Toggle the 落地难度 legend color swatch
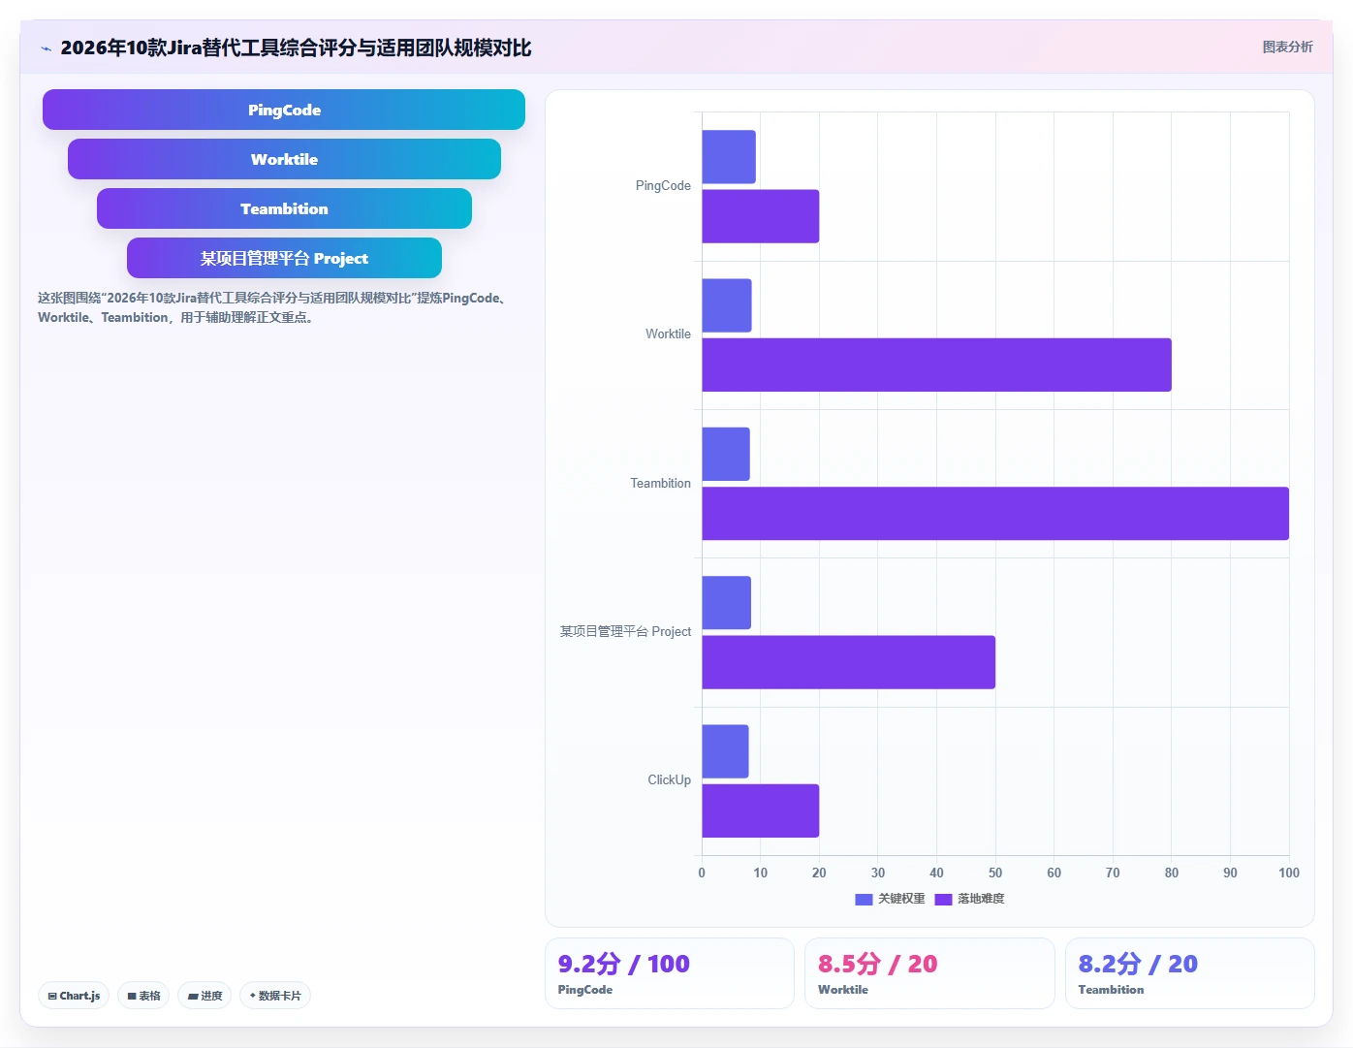 click(x=943, y=900)
